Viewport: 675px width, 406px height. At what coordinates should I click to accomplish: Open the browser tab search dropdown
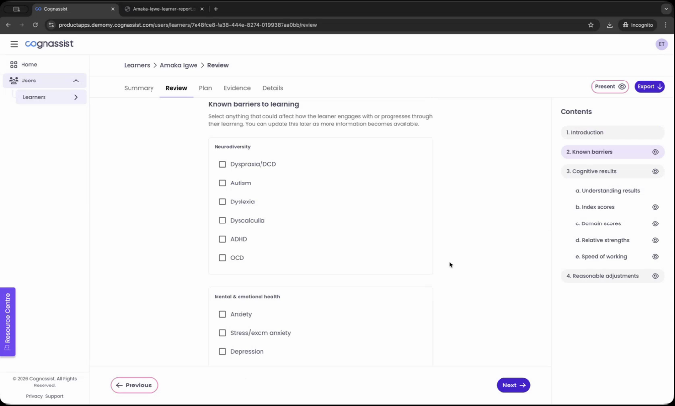666,9
